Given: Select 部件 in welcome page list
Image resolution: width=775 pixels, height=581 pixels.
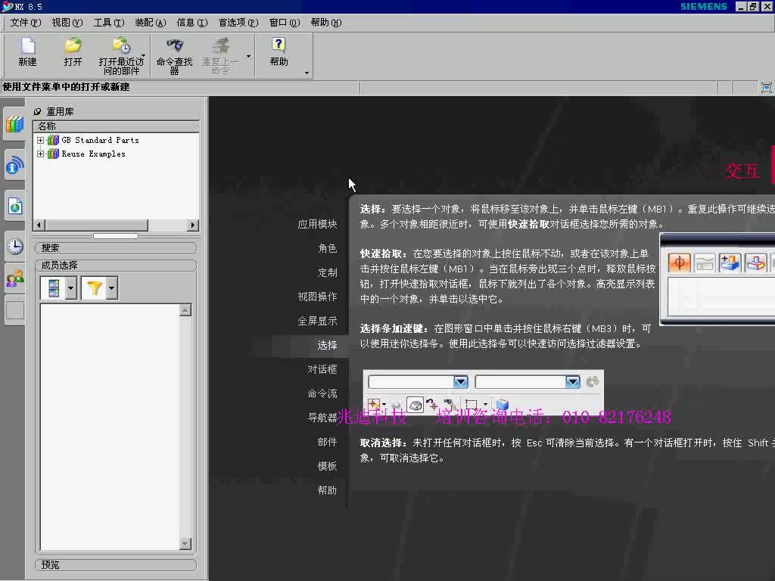Looking at the screenshot, I should [327, 442].
